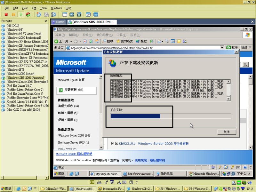Screen dimensions: 256x192
Task: Filter by Exchange Server 2003 (1)
Action: 74,142
